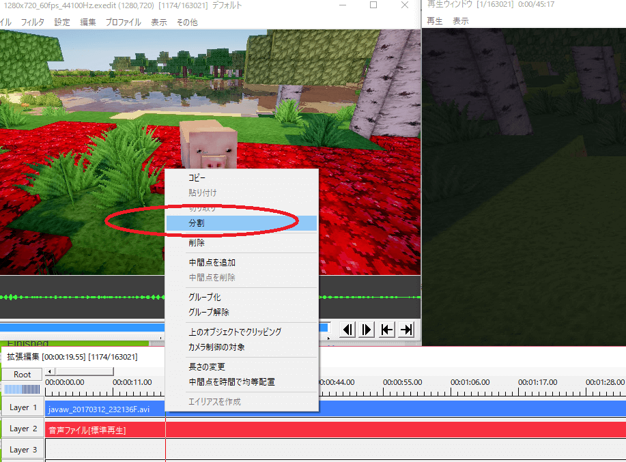The image size is (626, 462).
Task: Choose 上のオブジェクトでクリッピング option
Action: click(242, 332)
